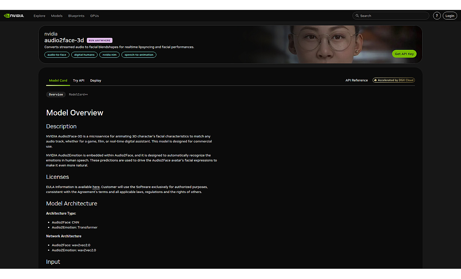Click 'Audio2Emotion: Transformer' list item
This screenshot has height=279, width=461.
click(x=74, y=227)
